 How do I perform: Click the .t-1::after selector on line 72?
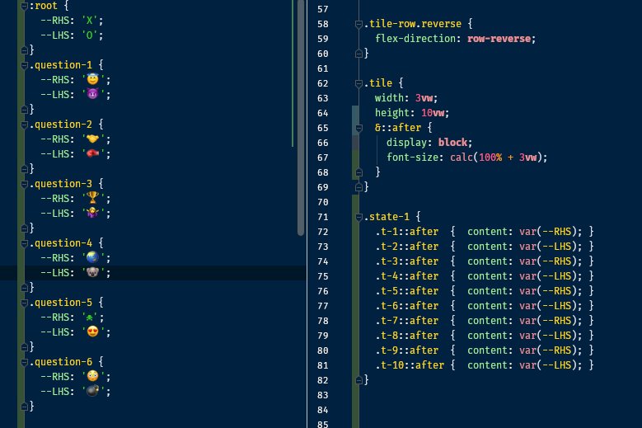tap(407, 232)
